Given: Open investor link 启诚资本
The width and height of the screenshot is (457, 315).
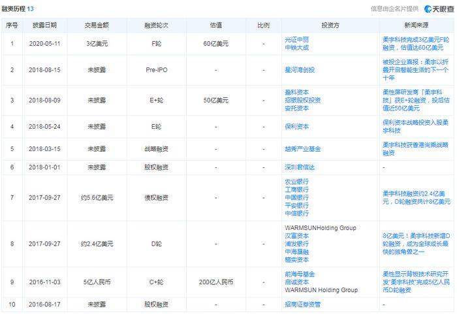Looking at the screenshot, I should click(296, 282).
